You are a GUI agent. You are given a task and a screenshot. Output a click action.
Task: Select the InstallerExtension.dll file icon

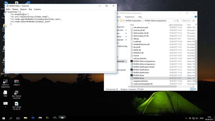[x=132, y=44]
